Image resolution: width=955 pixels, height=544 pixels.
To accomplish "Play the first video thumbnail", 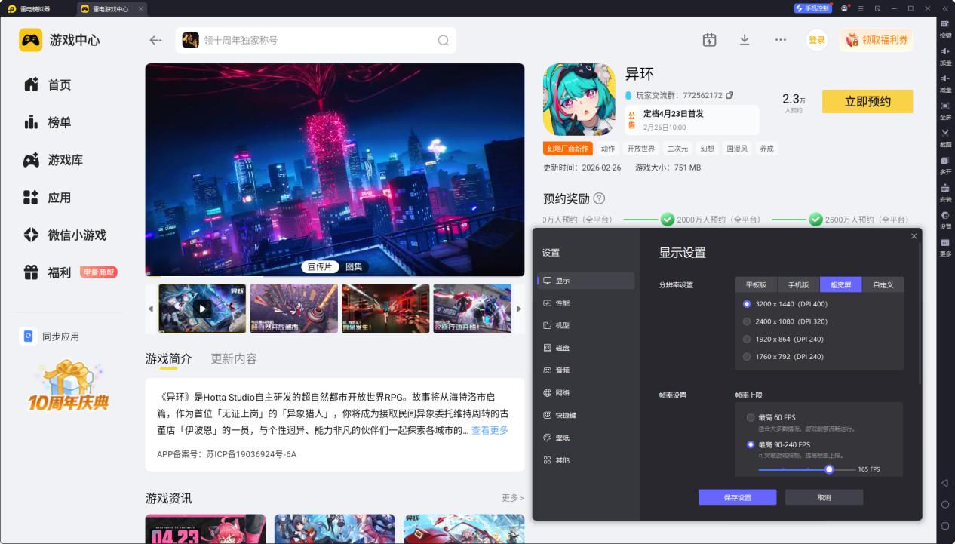I will point(202,309).
